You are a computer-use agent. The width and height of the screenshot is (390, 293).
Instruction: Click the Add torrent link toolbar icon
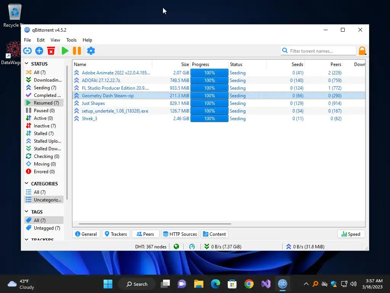pos(27,51)
